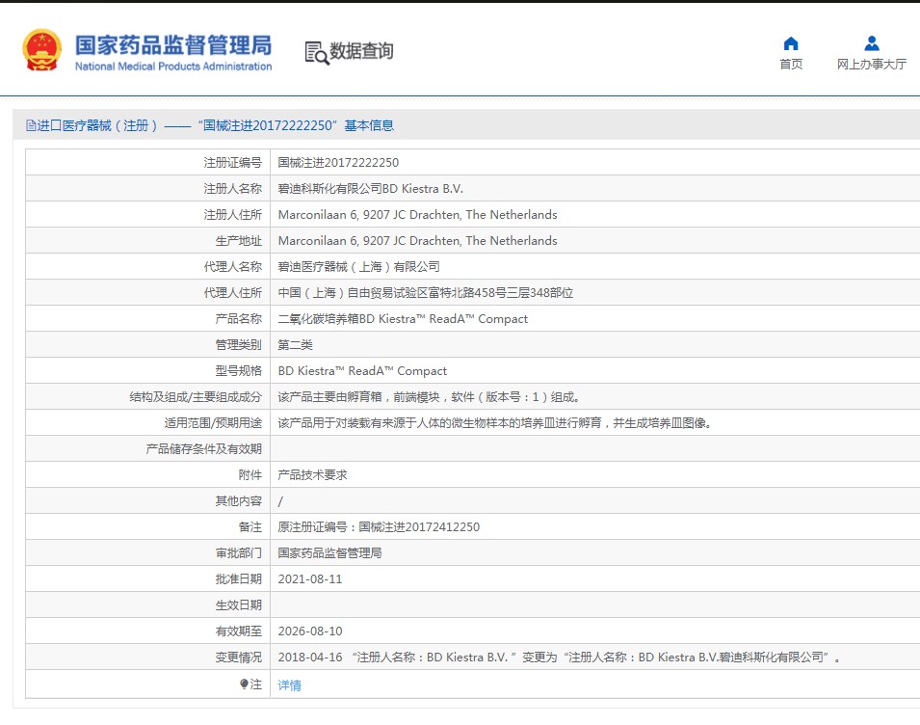This screenshot has width=920, height=725.
Task: Click 原注册证编号：国械注进20172412250 remark
Action: pos(379,527)
